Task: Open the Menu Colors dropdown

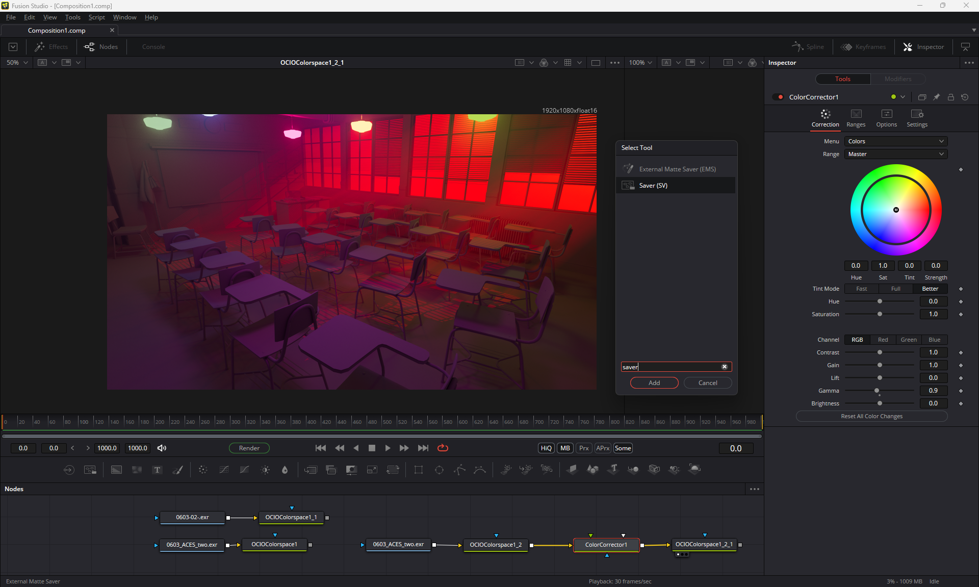Action: pyautogui.click(x=895, y=141)
